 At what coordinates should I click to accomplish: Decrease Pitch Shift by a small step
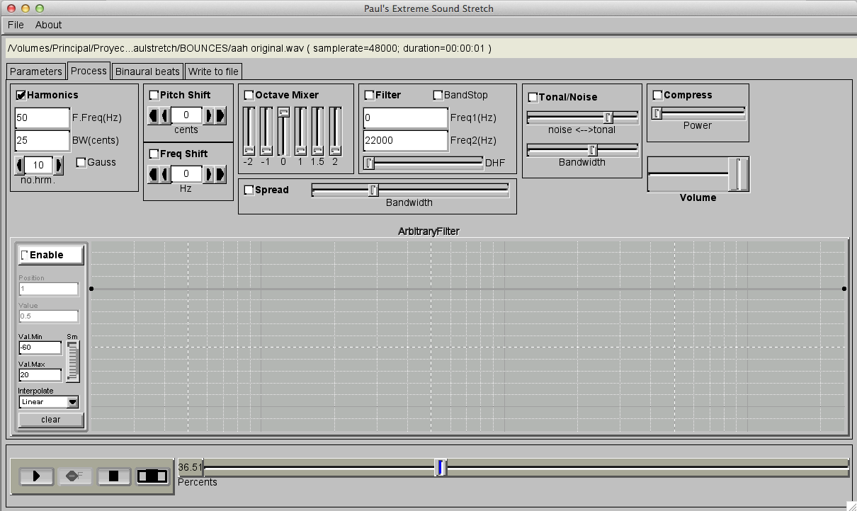164,115
